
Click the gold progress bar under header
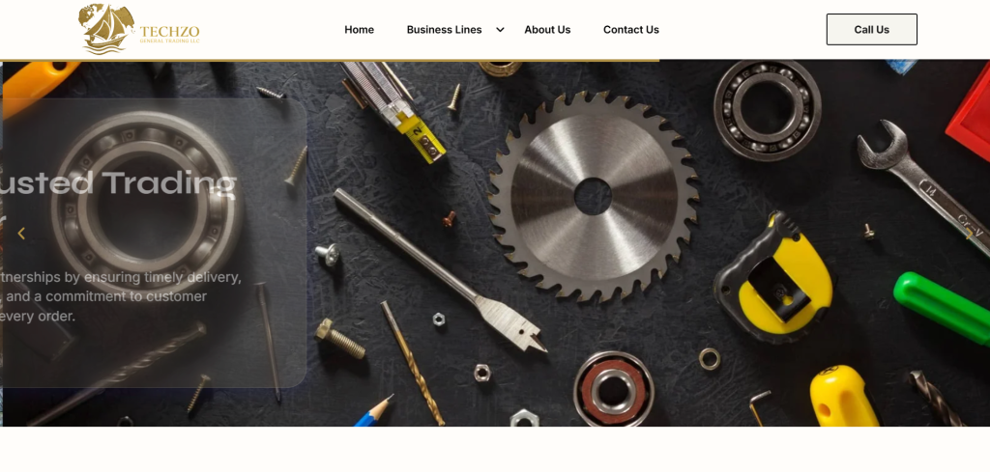[x=330, y=61]
